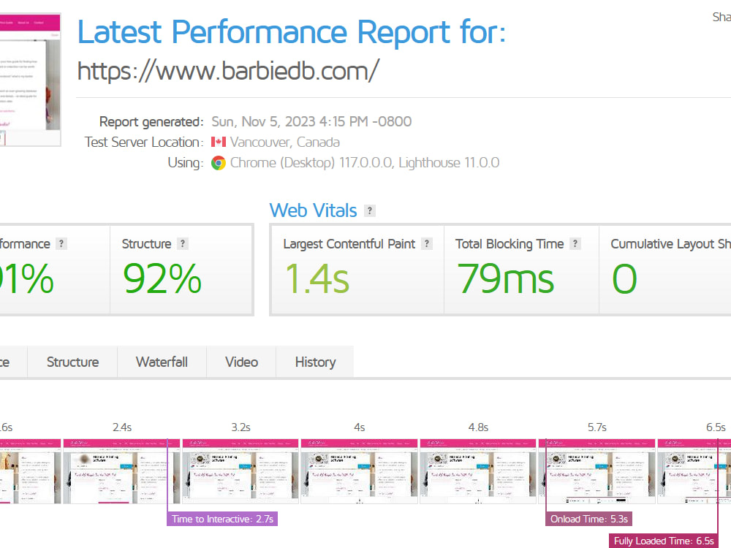
Task: Click the Canada flag icon
Action: tap(218, 142)
